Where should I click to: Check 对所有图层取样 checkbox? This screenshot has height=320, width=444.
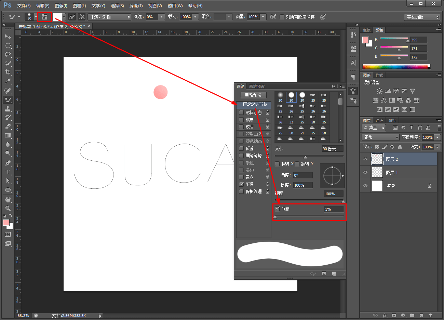pos(282,17)
